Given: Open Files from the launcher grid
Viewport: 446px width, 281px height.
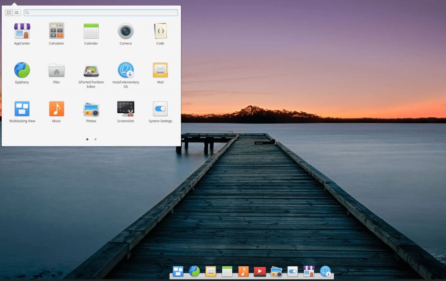Looking at the screenshot, I should pos(57,71).
